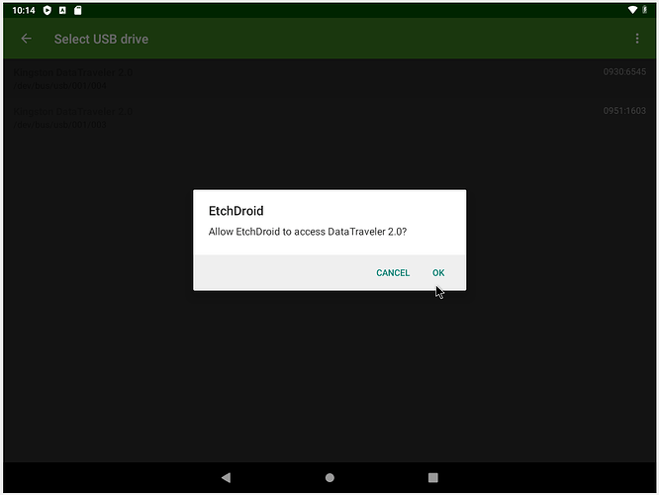Image resolution: width=659 pixels, height=495 pixels.
Task: Open recent apps square button
Action: [432, 477]
